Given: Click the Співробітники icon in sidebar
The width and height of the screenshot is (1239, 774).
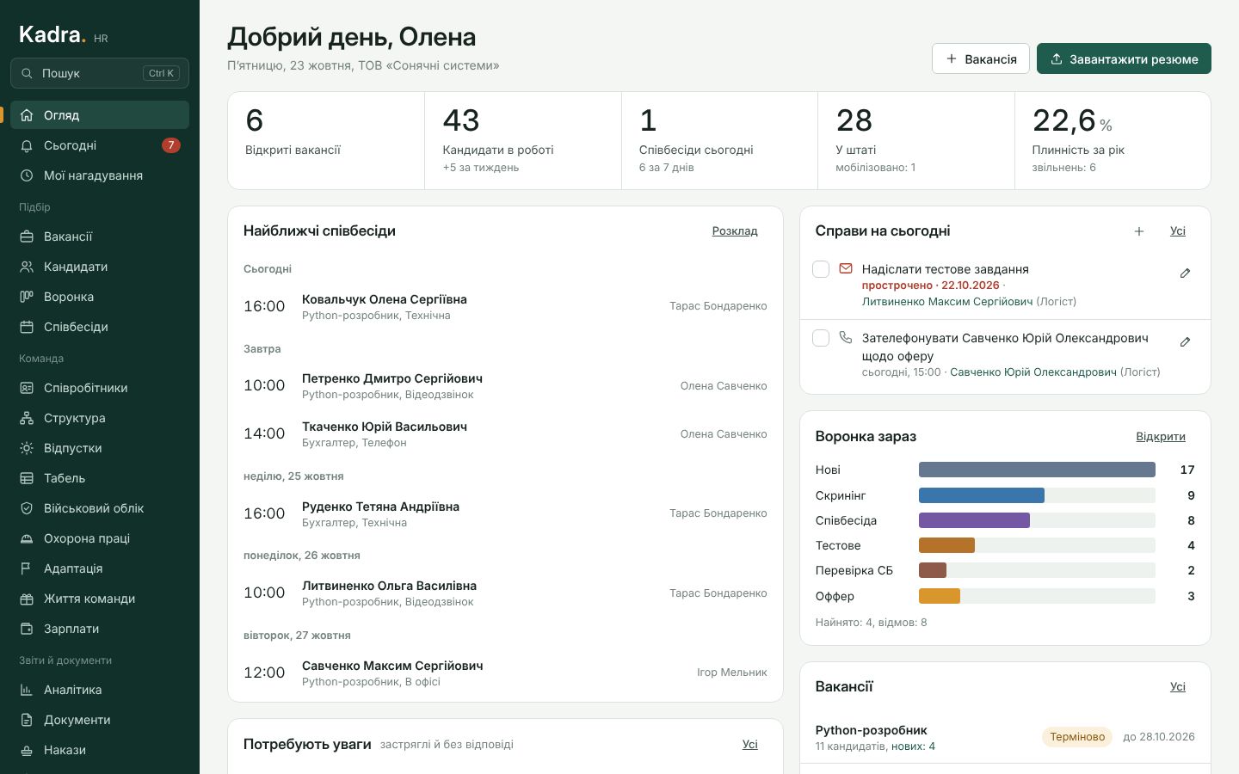Looking at the screenshot, I should tap(27, 388).
